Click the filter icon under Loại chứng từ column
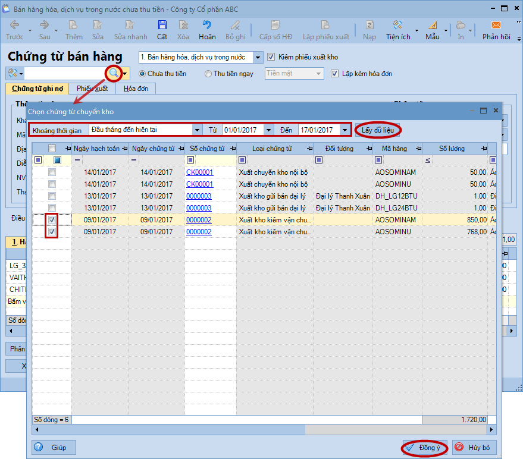 pos(242,160)
